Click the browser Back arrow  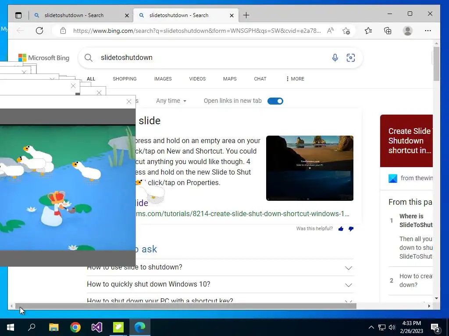[x=20, y=31]
